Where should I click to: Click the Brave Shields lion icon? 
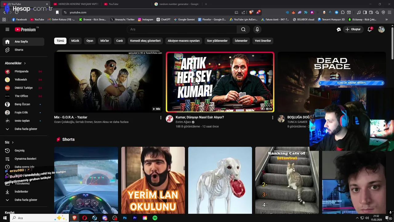[251, 12]
